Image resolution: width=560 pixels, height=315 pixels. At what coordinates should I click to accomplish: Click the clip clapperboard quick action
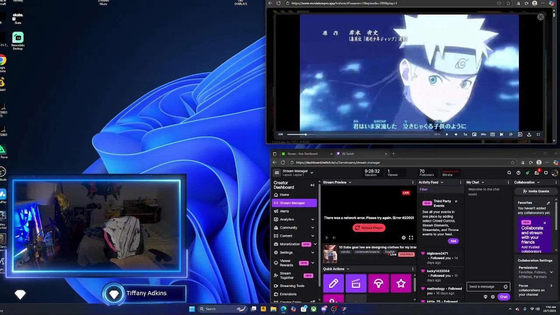(356, 283)
